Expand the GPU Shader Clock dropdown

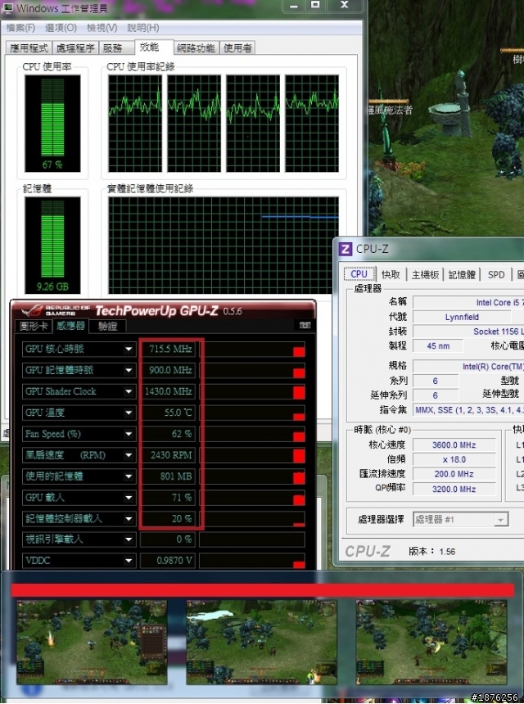click(x=129, y=391)
